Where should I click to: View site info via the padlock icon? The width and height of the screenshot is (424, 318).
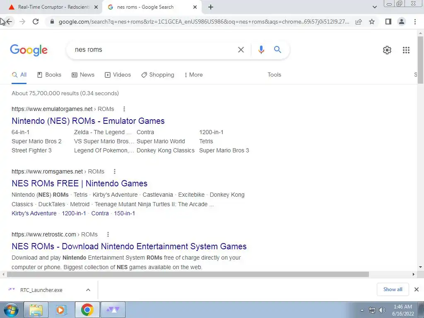52,22
